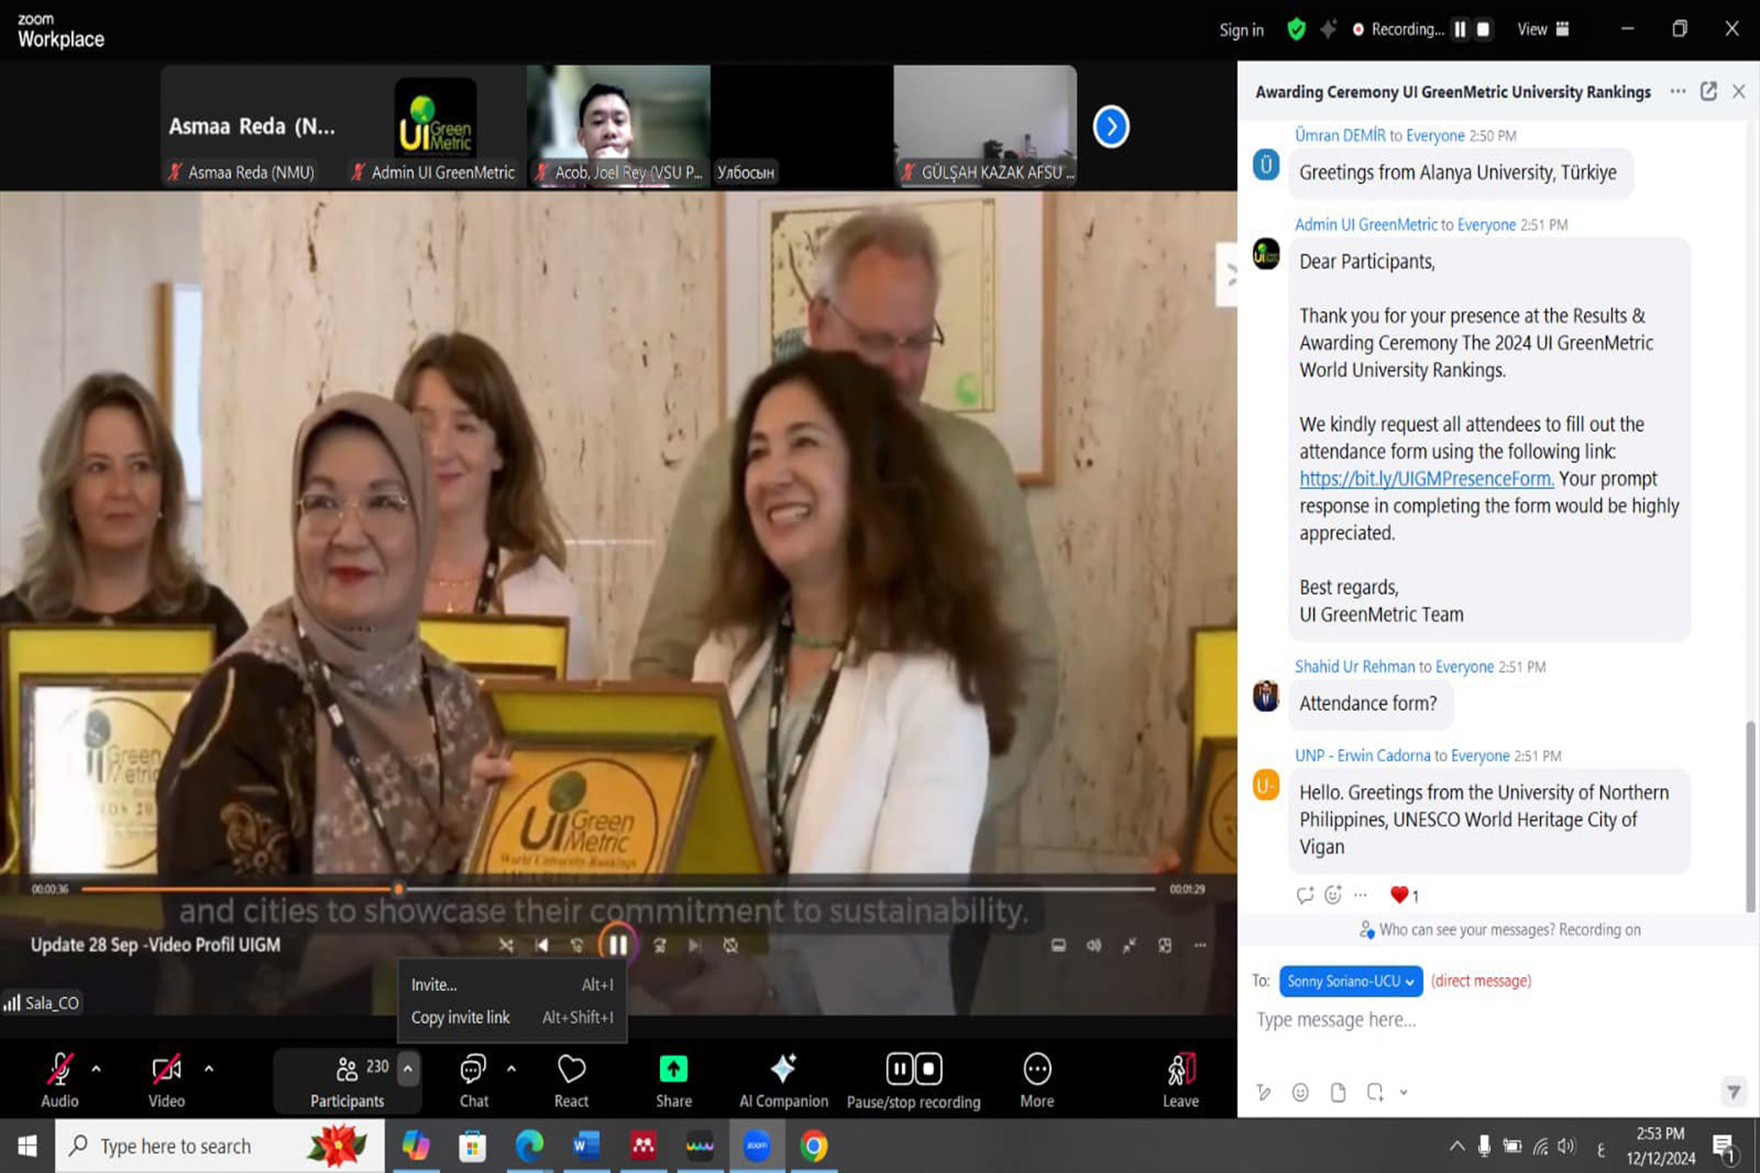Seek on the shared video progress bar
The image size is (1760, 1173).
tap(618, 890)
